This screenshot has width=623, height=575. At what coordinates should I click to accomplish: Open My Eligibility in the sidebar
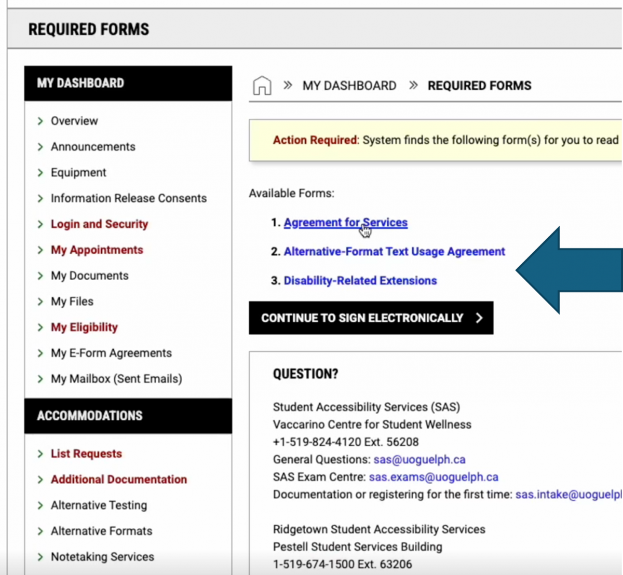pos(84,327)
